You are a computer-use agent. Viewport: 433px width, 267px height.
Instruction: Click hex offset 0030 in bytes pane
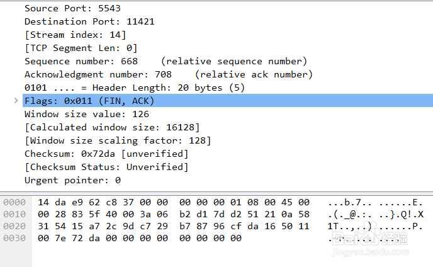(x=14, y=238)
